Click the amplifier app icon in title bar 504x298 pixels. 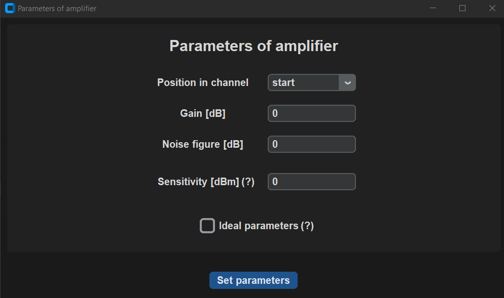click(x=9, y=8)
